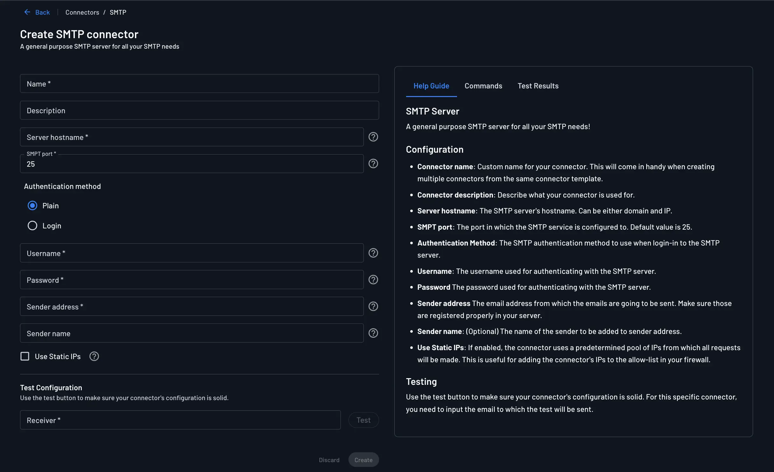Switch to the Commands tab
Screen dimensions: 774x472
(x=483, y=86)
